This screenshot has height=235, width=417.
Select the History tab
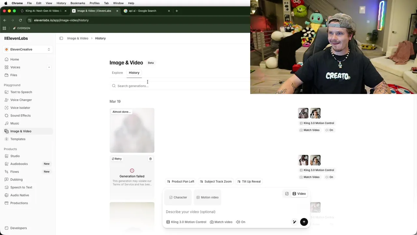[x=134, y=73]
